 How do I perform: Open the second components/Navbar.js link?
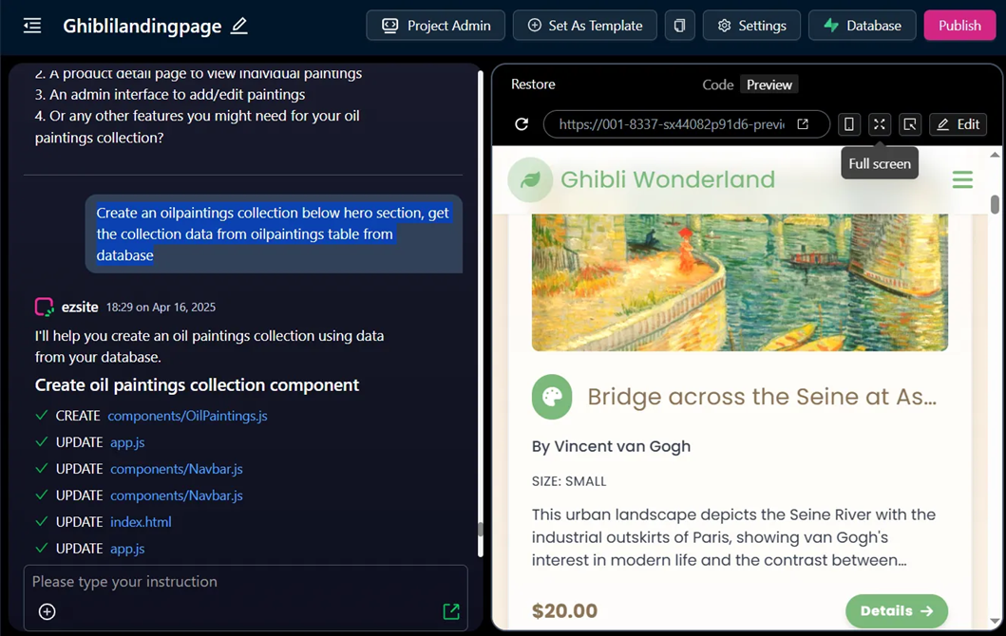tap(177, 496)
